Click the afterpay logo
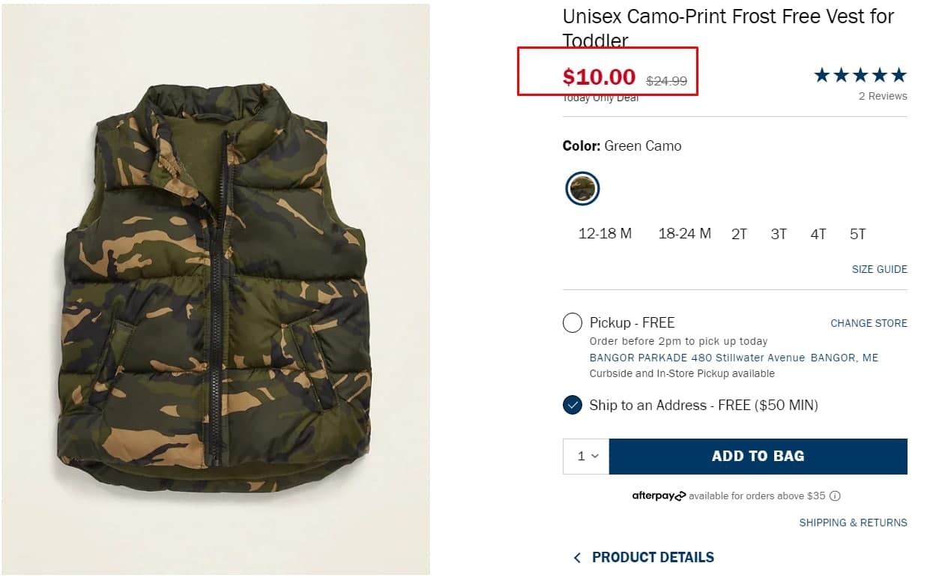This screenshot has width=939, height=578. coord(658,496)
